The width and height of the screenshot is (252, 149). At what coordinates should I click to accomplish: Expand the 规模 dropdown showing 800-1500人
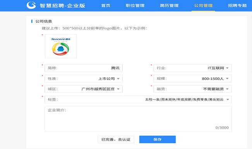(192, 79)
